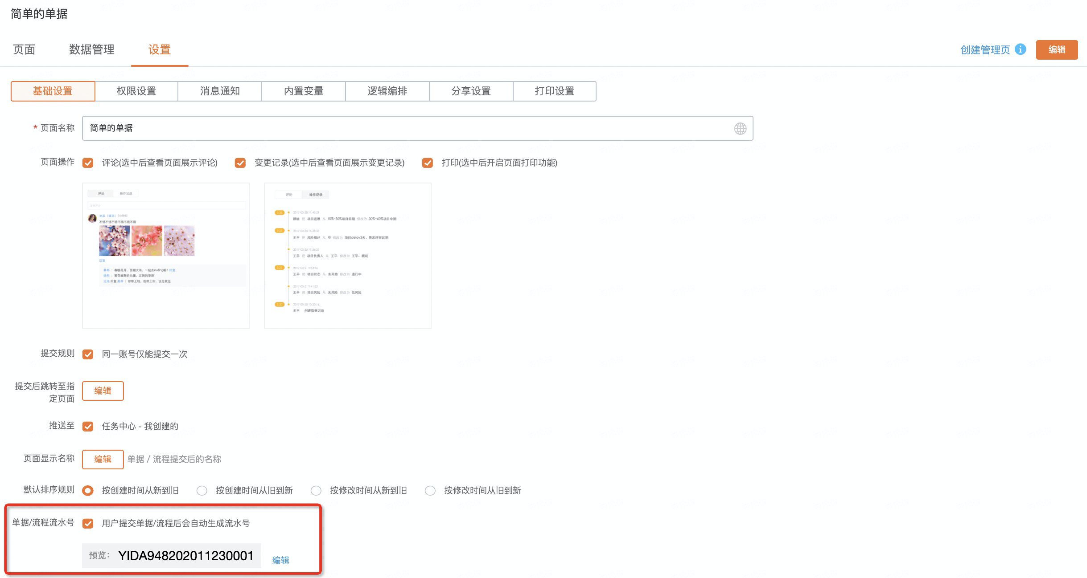Click the 创建管理页 link

[985, 50]
